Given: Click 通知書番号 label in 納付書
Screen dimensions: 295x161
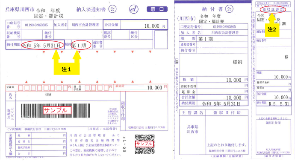Looking at the screenshot, I should click(x=188, y=44).
